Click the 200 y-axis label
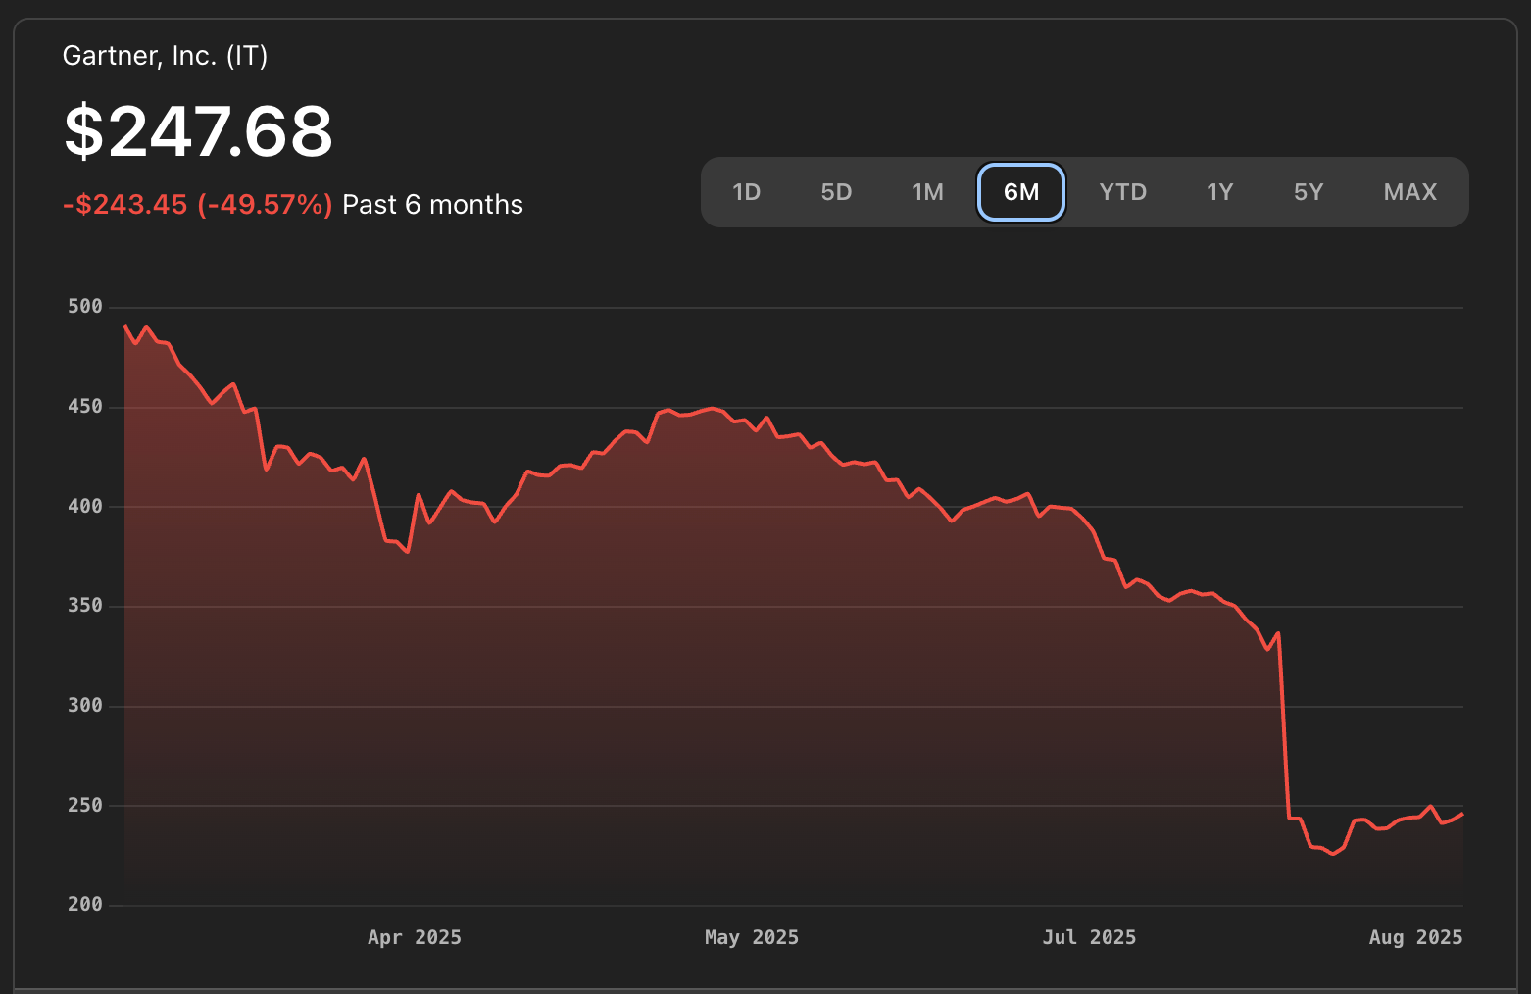This screenshot has height=994, width=1531. pos(85,905)
